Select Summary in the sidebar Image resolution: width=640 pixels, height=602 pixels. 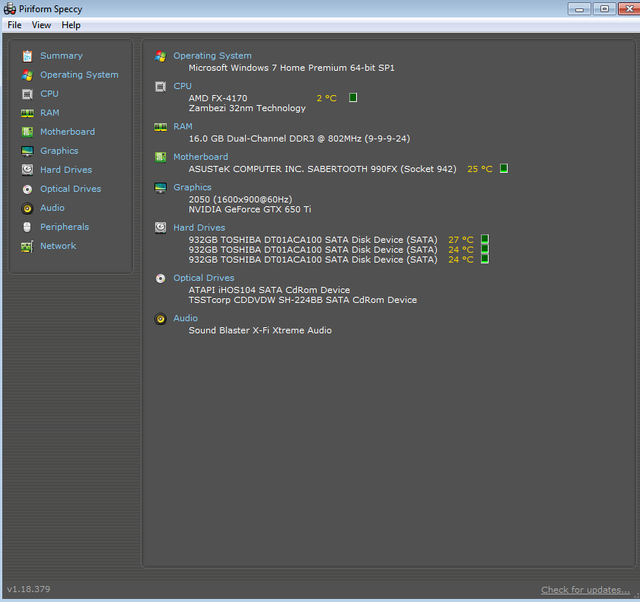[x=61, y=56]
